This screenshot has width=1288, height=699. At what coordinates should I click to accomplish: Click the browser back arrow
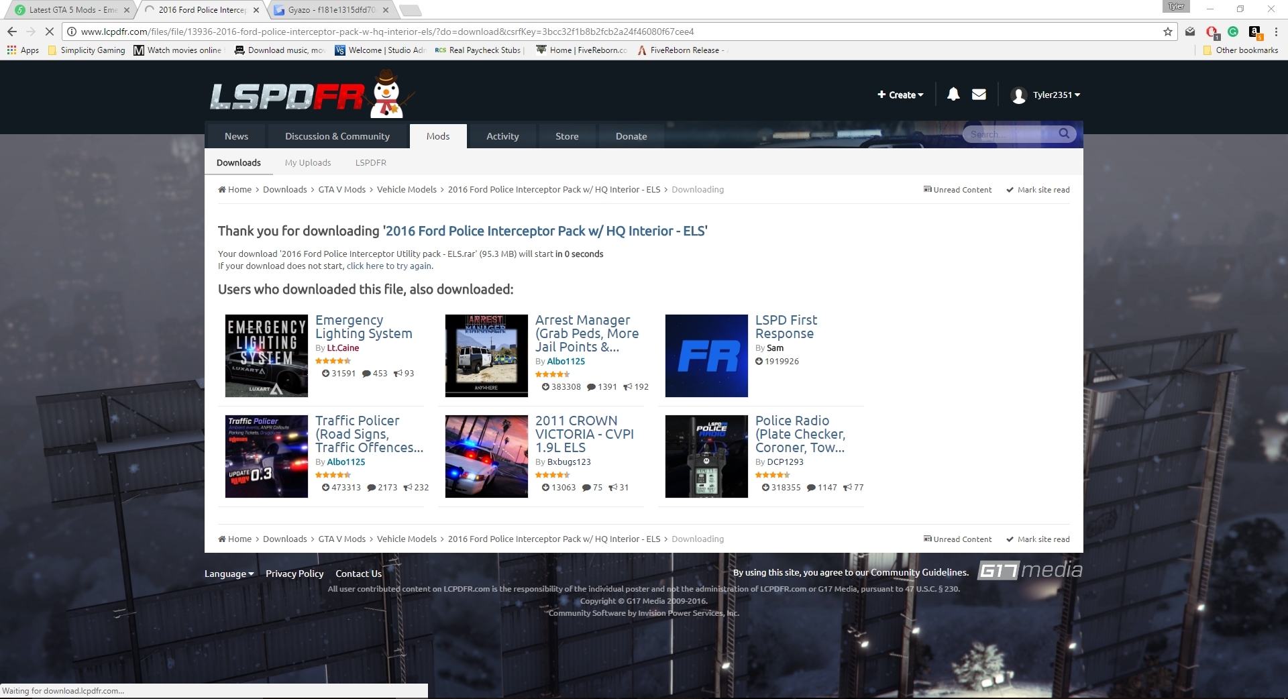12,32
